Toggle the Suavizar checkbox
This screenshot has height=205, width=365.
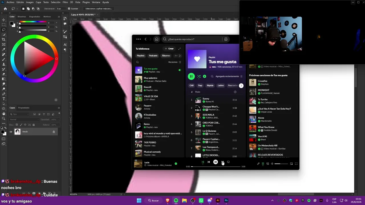pyautogui.click(x=69, y=9)
